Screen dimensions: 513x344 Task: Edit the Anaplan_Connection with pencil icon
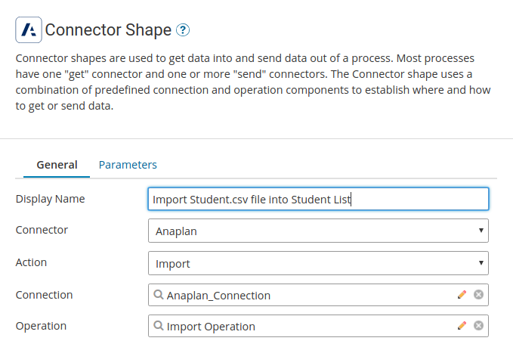click(462, 295)
